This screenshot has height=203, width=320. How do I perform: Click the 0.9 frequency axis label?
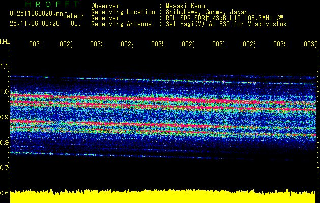coord(4,117)
